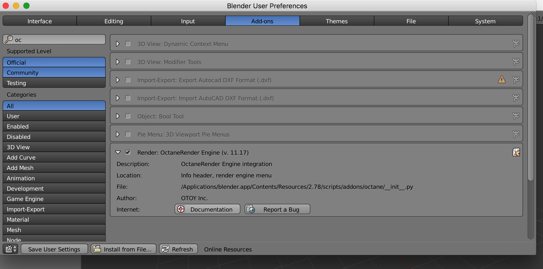Select the Game Engine category

[x=54, y=199]
